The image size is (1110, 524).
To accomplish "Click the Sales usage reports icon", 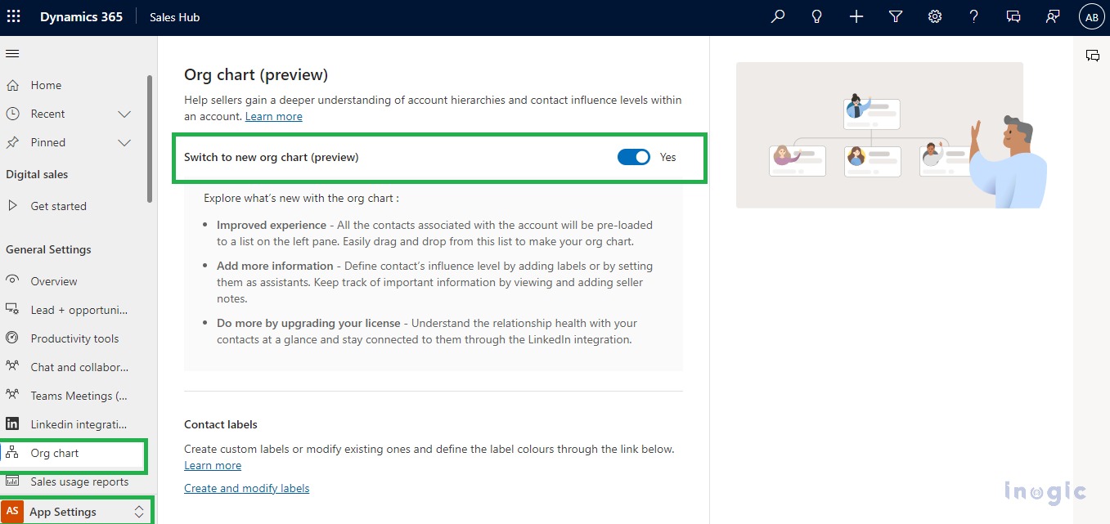I will tap(12, 481).
